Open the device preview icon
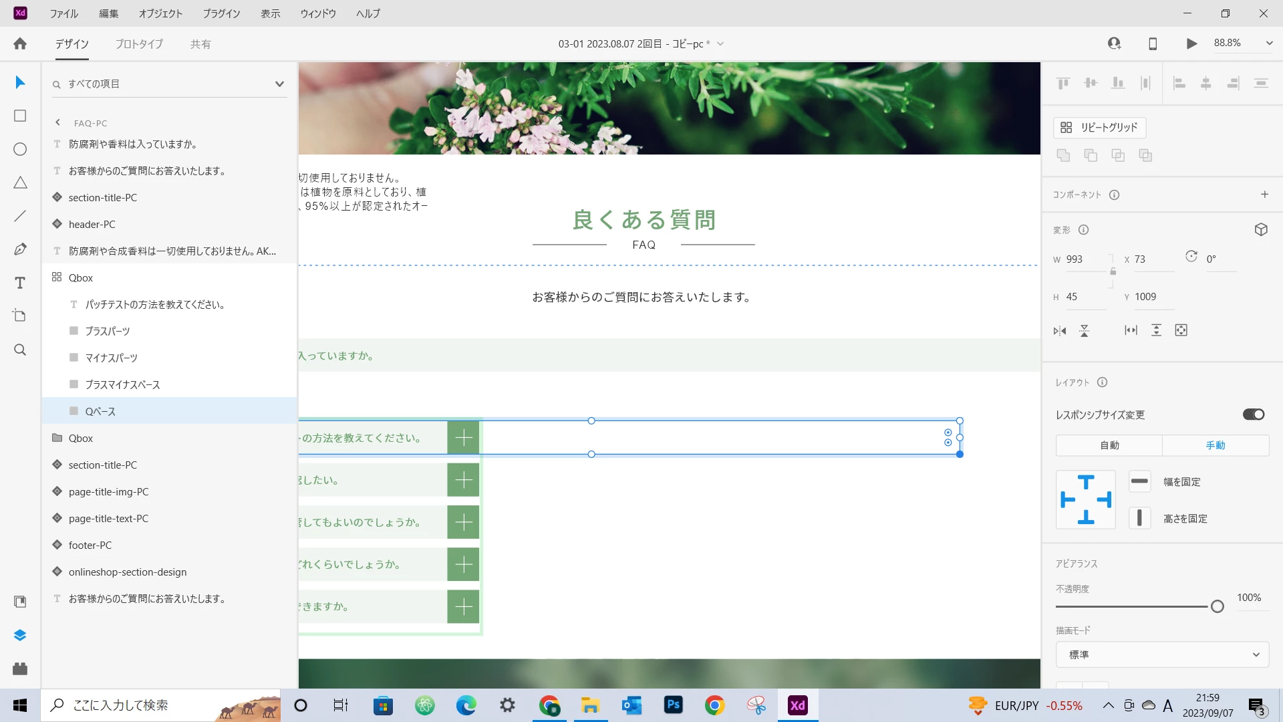This screenshot has width=1283, height=722. (x=1153, y=43)
